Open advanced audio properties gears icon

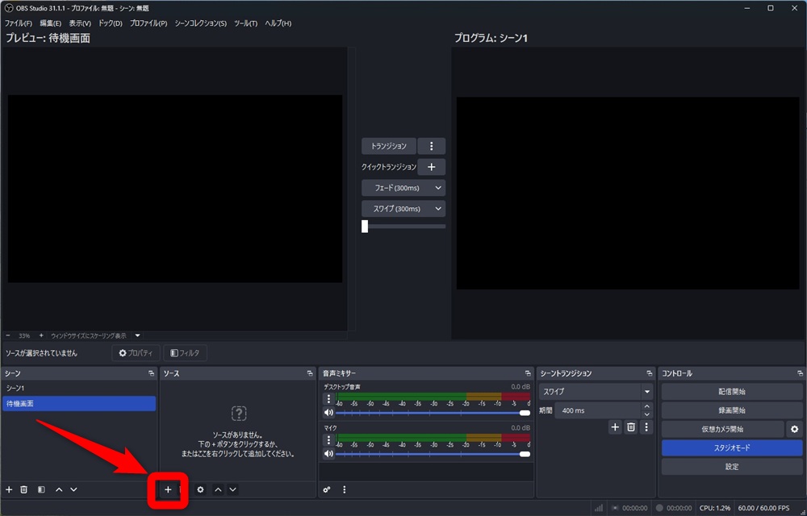326,489
